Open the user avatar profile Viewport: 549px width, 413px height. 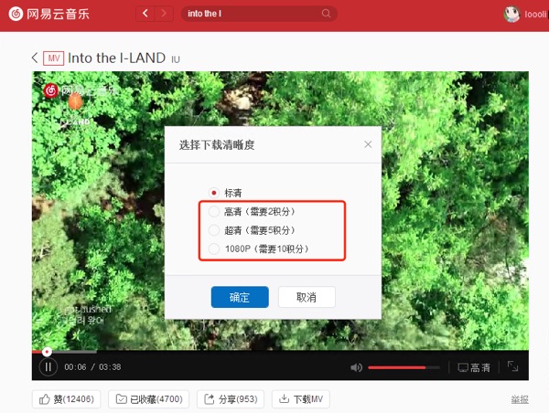511,15
